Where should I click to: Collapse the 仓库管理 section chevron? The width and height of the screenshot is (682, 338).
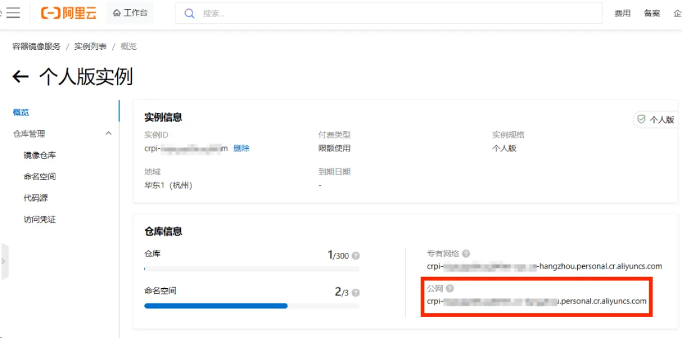[108, 133]
